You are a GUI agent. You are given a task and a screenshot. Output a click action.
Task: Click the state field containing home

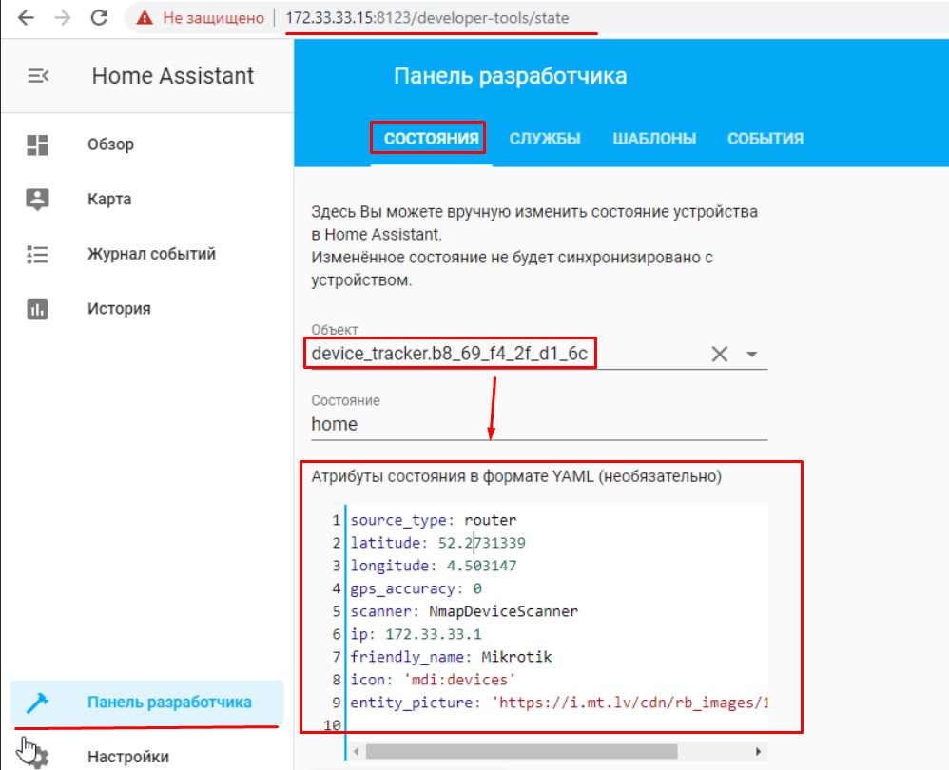[537, 424]
